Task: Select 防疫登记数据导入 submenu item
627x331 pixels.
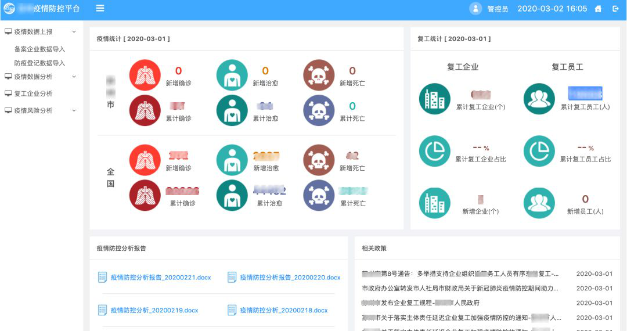Action: (39, 63)
